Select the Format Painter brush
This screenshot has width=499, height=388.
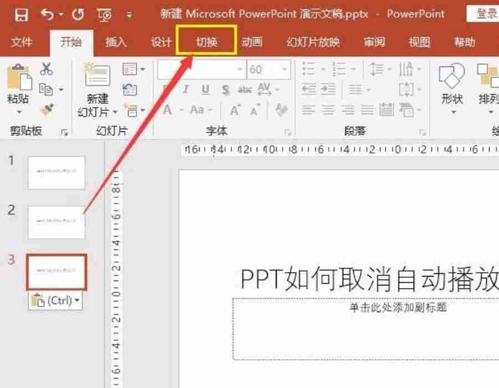click(x=47, y=110)
